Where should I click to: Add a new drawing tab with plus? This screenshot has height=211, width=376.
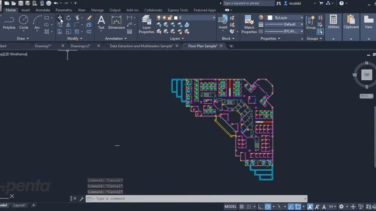231,46
